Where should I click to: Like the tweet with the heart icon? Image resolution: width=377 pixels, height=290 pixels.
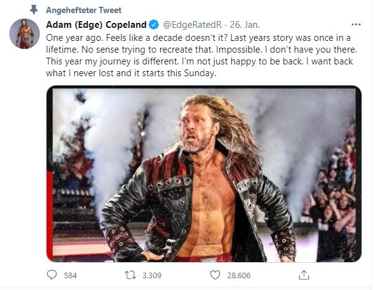click(x=215, y=275)
